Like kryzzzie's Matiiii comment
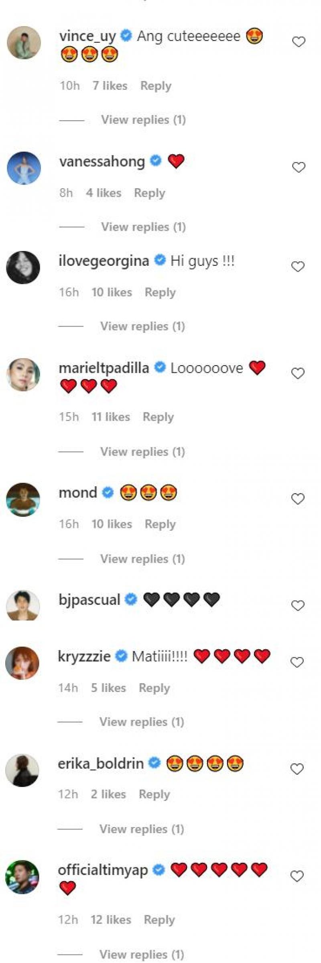The image size is (321, 963). (297, 662)
